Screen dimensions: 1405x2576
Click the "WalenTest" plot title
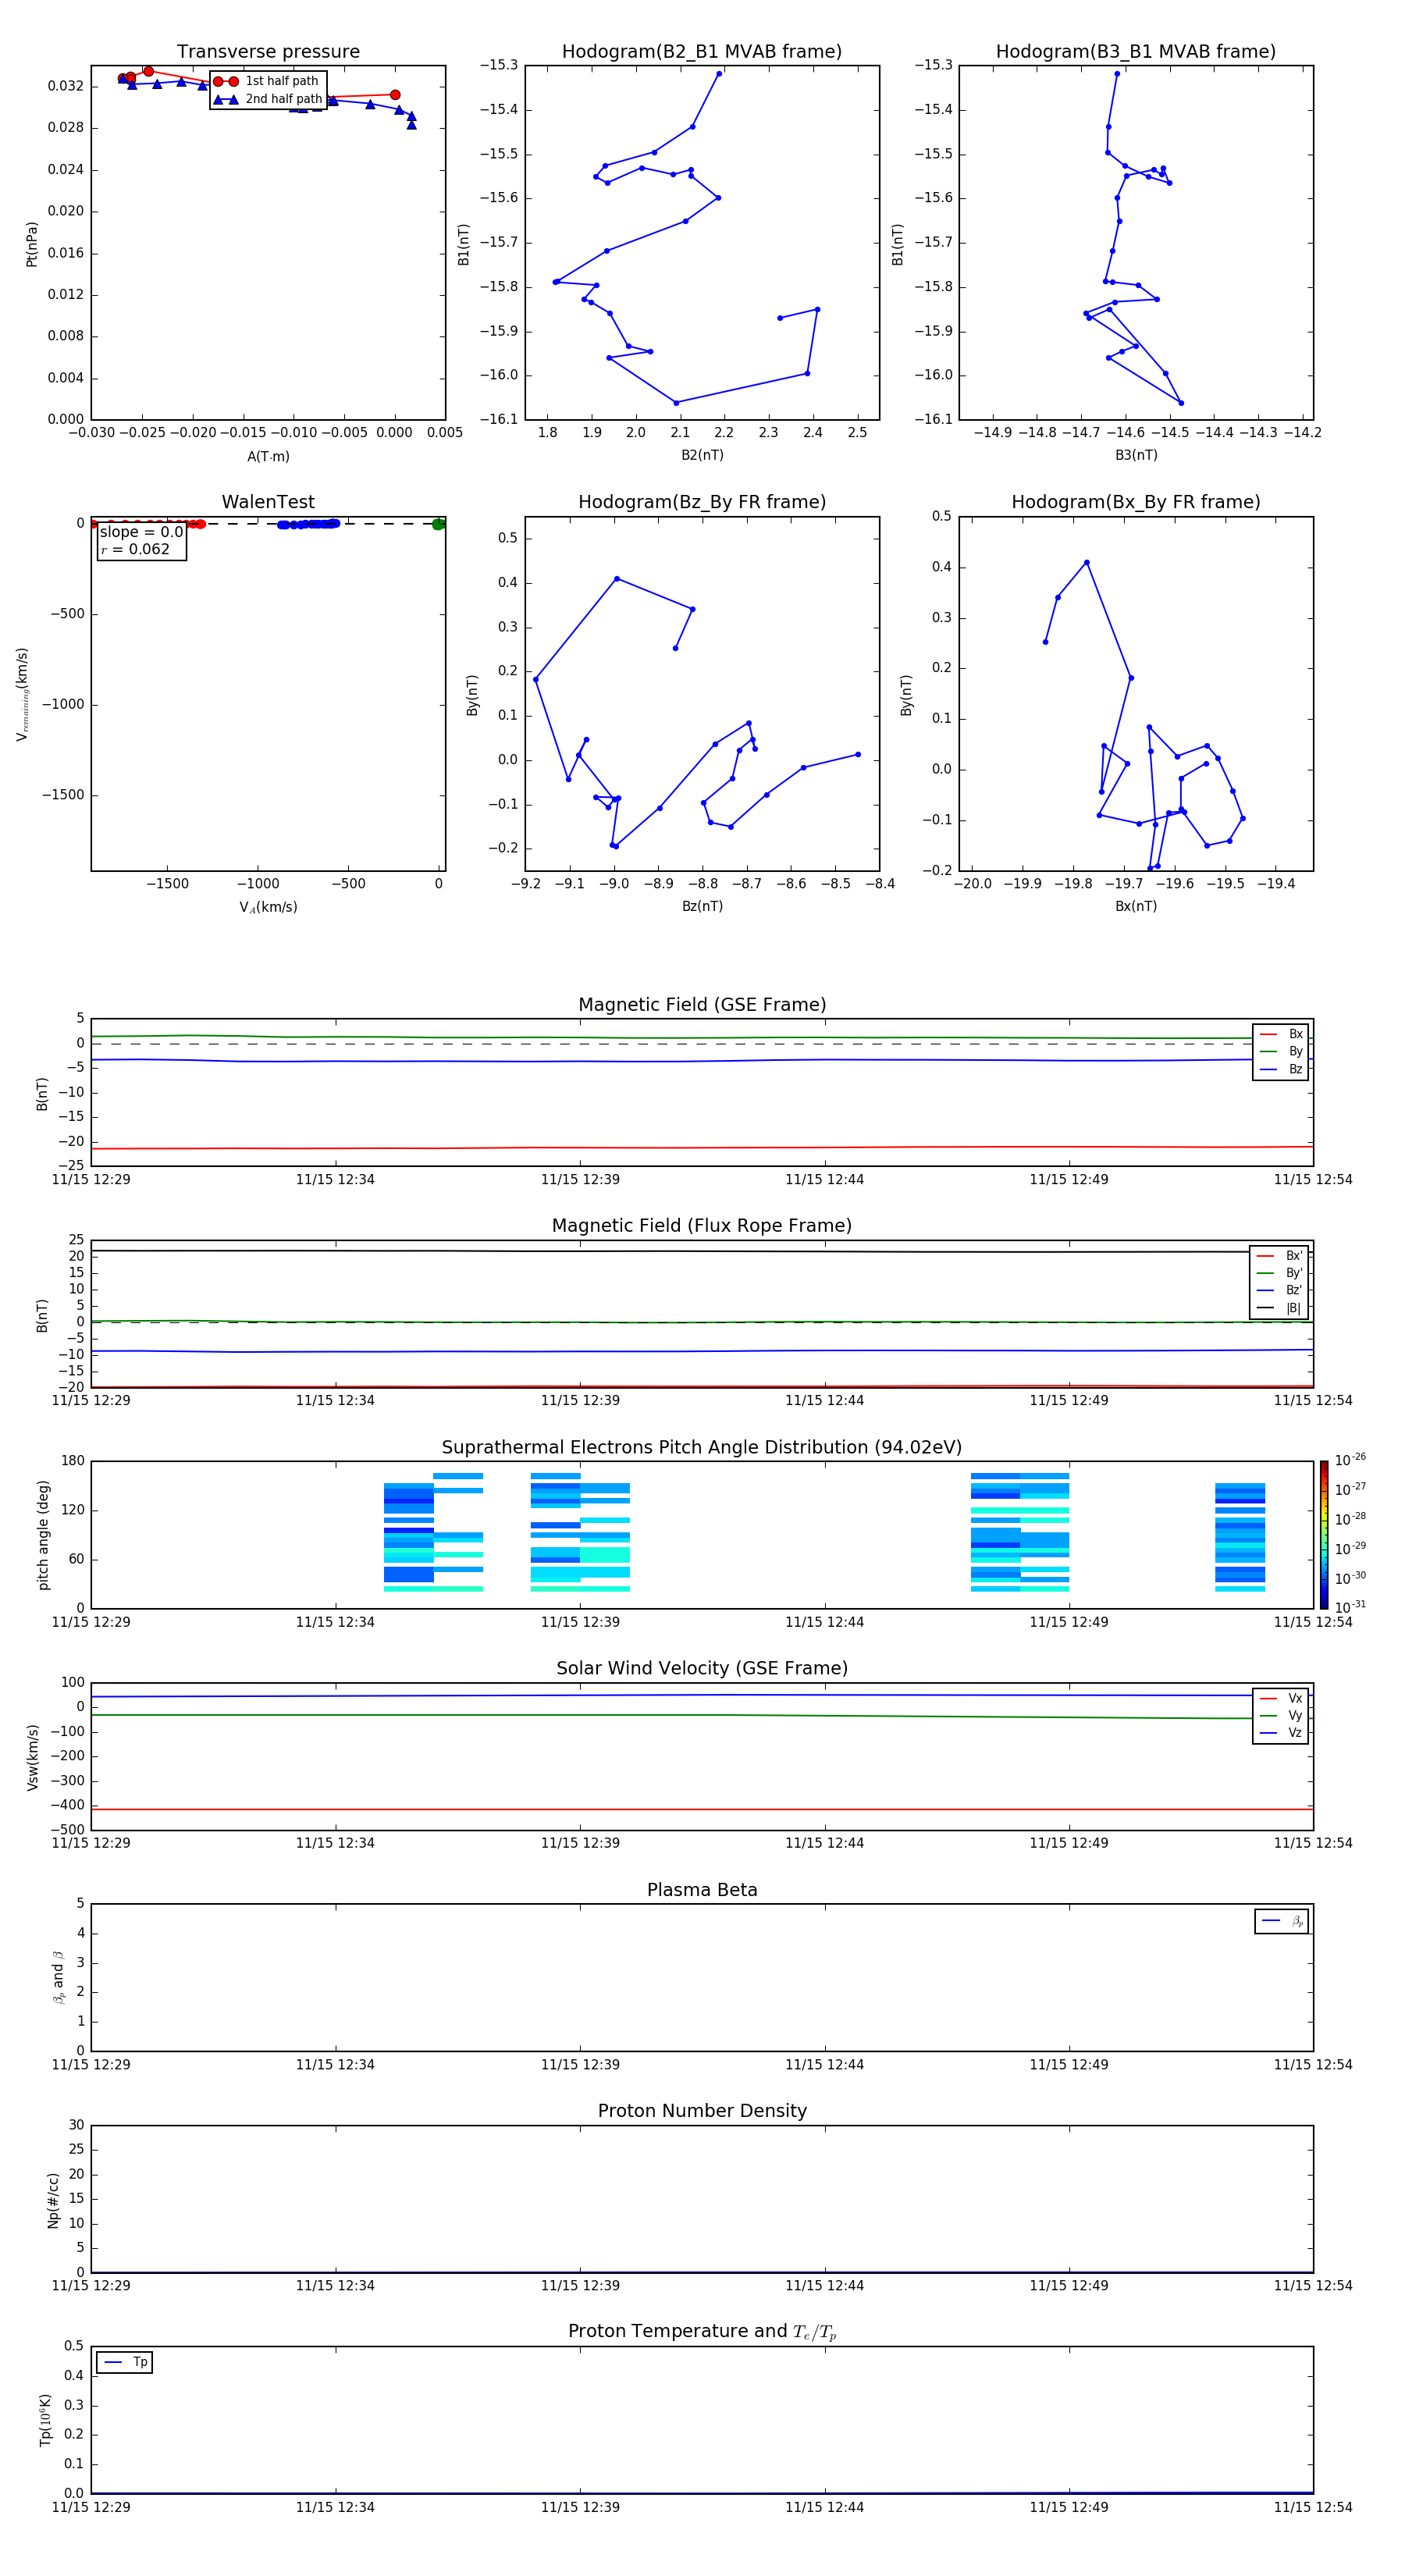coord(268,502)
